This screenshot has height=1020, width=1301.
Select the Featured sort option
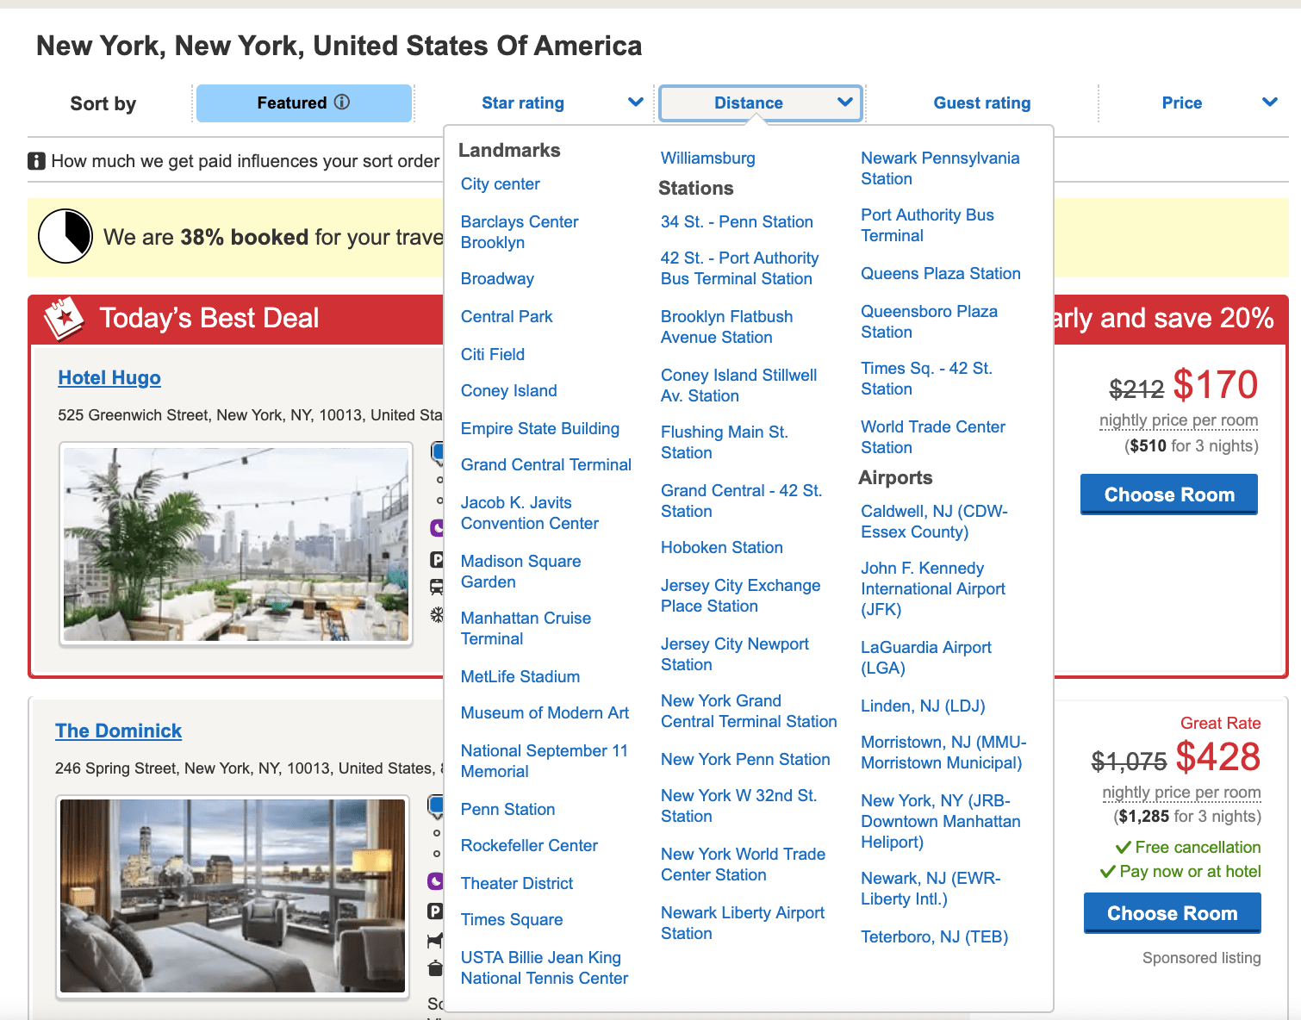point(303,102)
